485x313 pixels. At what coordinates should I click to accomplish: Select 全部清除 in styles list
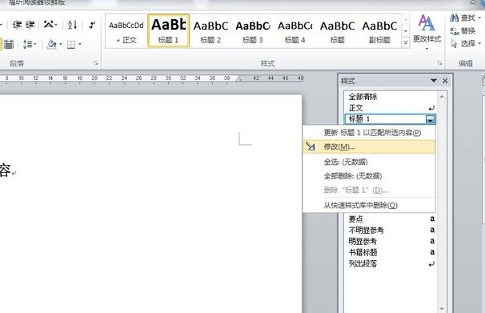390,97
